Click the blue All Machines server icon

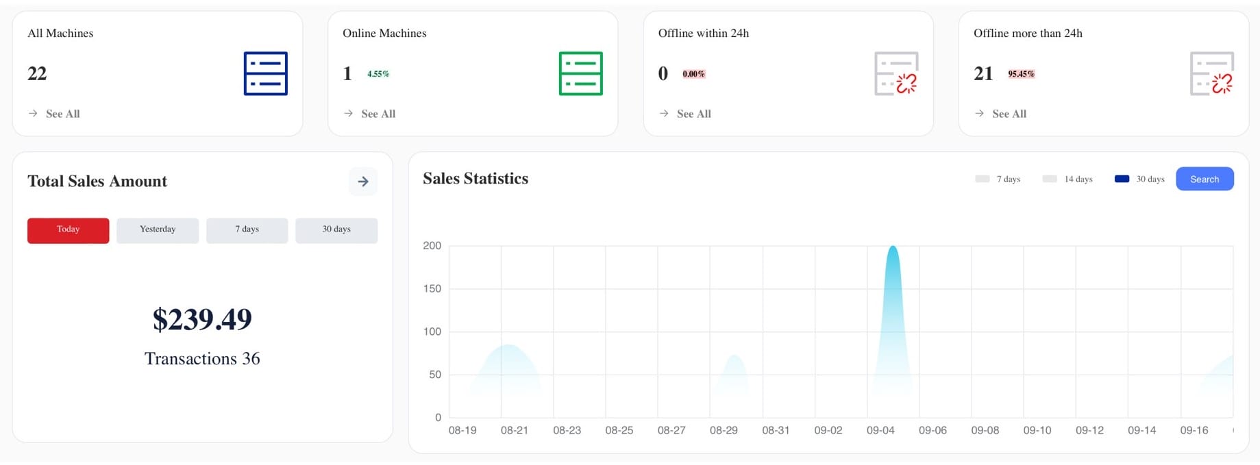pos(265,73)
